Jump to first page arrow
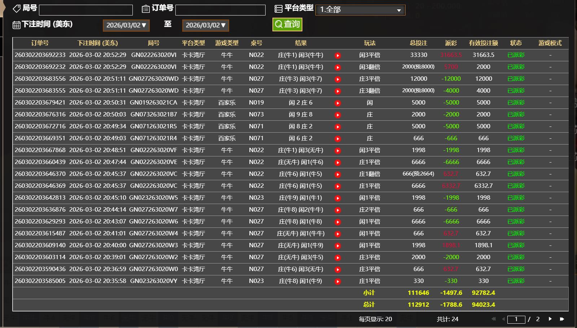The width and height of the screenshot is (577, 328). 493,319
